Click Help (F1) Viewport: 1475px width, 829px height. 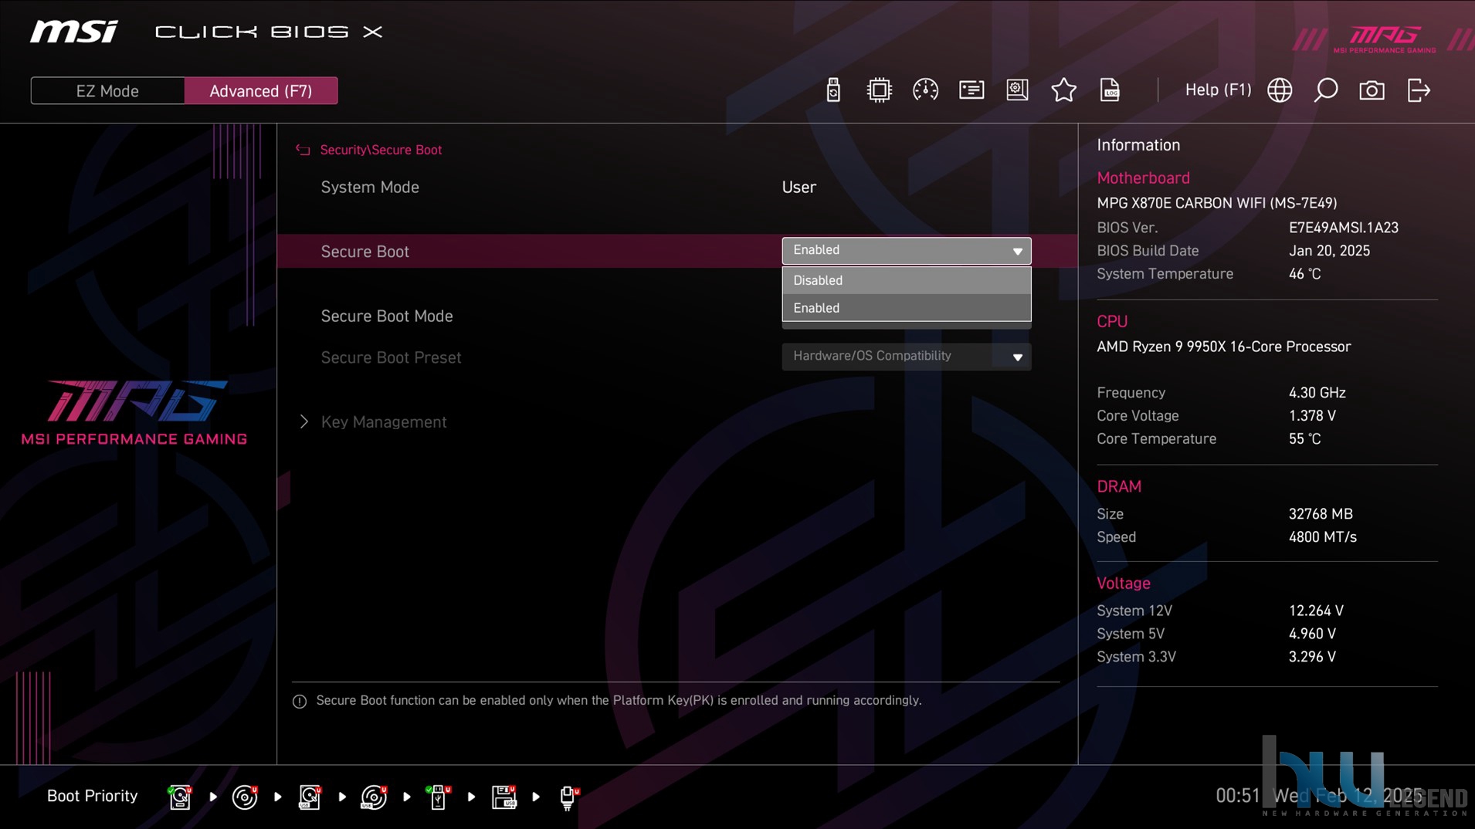pyautogui.click(x=1218, y=90)
